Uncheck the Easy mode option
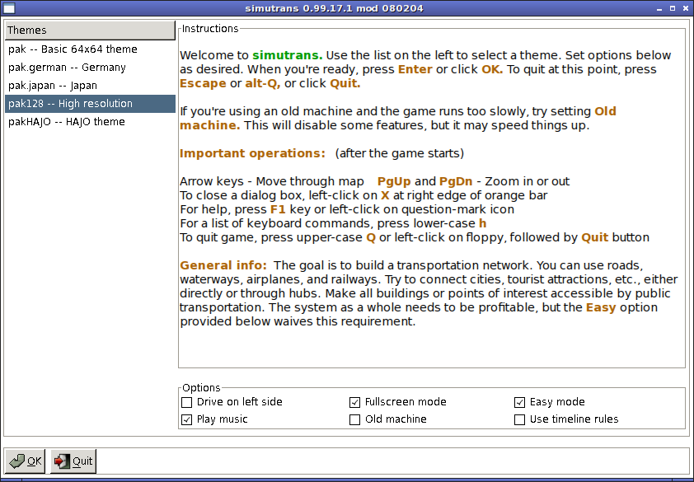 [519, 402]
